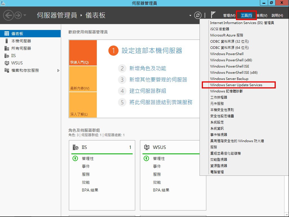Open Windows Server Update Services
Viewport: 289px width, 217px height.
(236, 85)
